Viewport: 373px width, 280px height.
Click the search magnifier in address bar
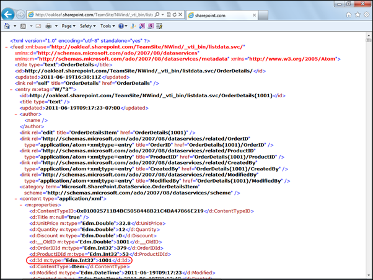(x=157, y=14)
